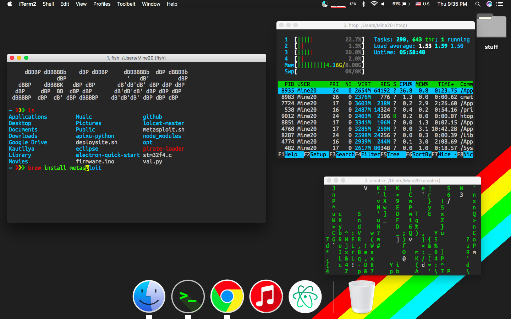511x319 pixels.
Task: Click the Mem usage bar in htop
Action: pos(324,65)
